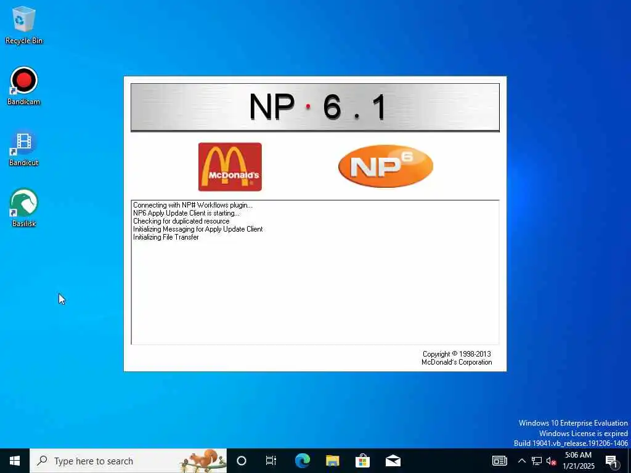Open File Explorer from taskbar

[x=332, y=461]
